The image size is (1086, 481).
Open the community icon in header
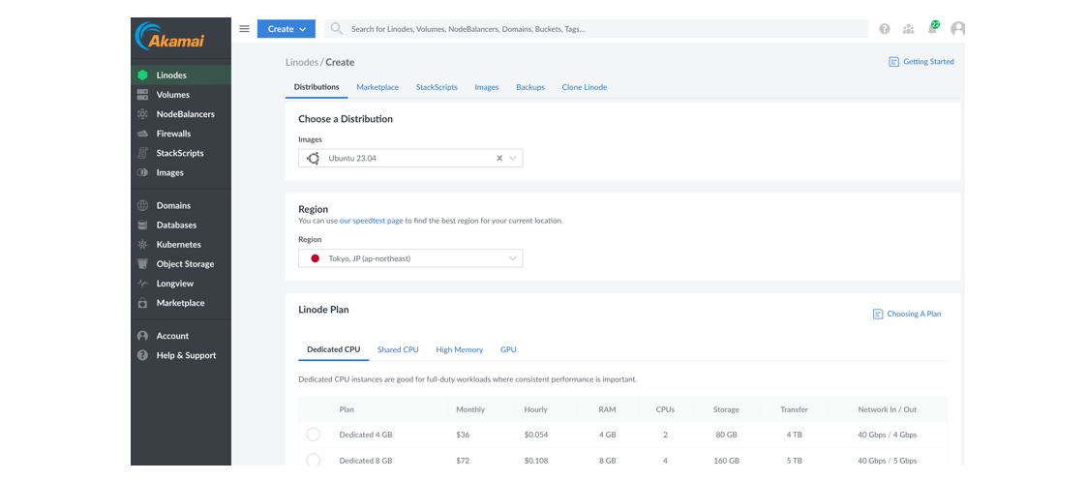[908, 29]
